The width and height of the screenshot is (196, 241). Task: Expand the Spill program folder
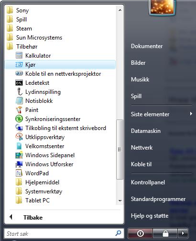click(61, 20)
